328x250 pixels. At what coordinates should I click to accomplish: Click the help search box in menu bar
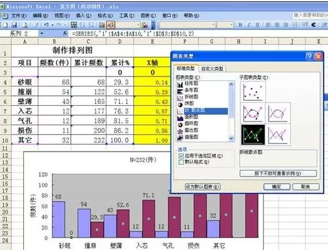click(310, 15)
